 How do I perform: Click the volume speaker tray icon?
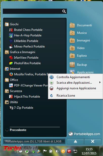57,151
